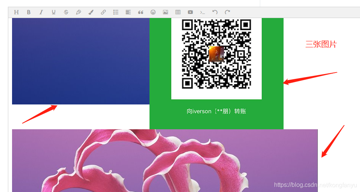Select the blue gradient image
The image size is (360, 192).
pyautogui.click(x=81, y=61)
